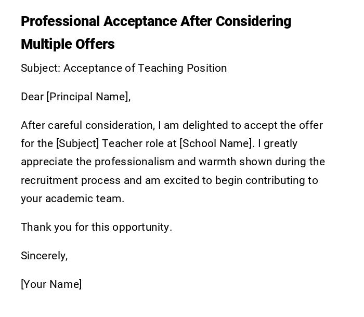Click the word "appreciate" in the paragraph
Screen dimensions: 364x317
[x=47, y=162]
